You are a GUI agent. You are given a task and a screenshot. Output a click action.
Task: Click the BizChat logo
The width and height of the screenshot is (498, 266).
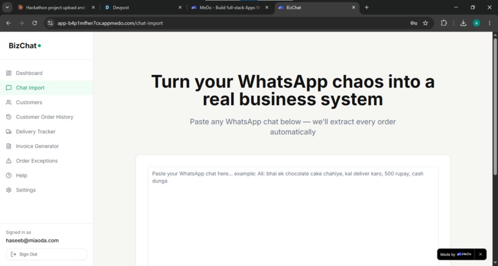25,46
